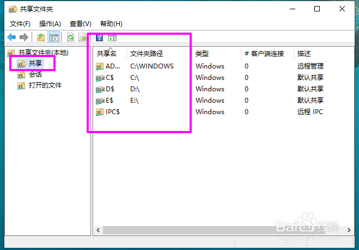Click the E:\ folder path cell

pyautogui.click(x=135, y=100)
